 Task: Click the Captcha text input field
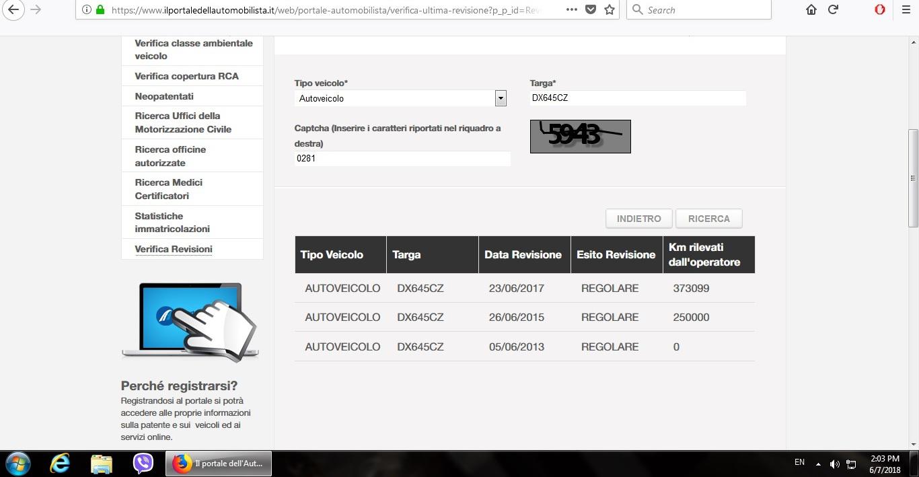pyautogui.click(x=402, y=159)
